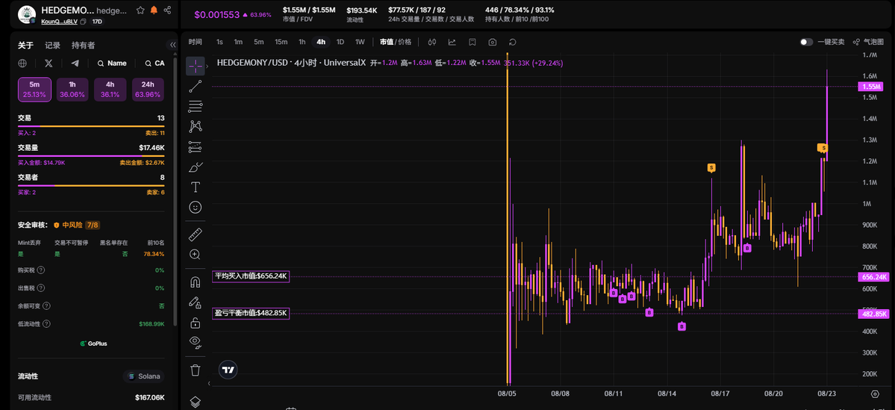The image size is (895, 410).
Task: Select the 4h 36.1% stats card
Action: pos(110,90)
